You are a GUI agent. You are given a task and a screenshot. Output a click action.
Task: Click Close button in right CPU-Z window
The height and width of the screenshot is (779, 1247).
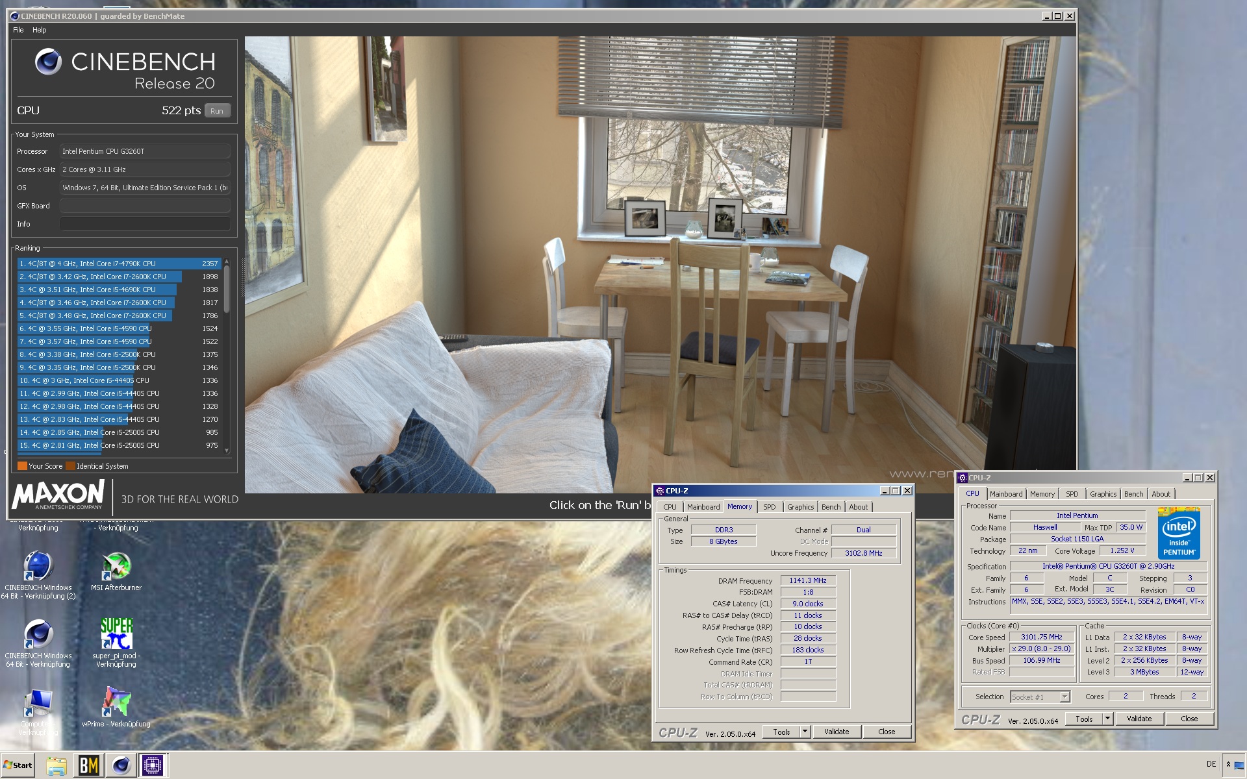tap(1189, 719)
